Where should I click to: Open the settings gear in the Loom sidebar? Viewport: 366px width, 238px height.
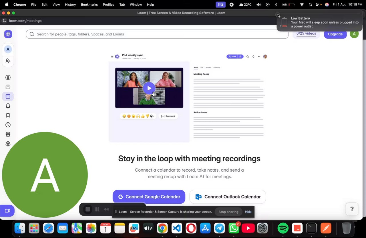click(8, 144)
